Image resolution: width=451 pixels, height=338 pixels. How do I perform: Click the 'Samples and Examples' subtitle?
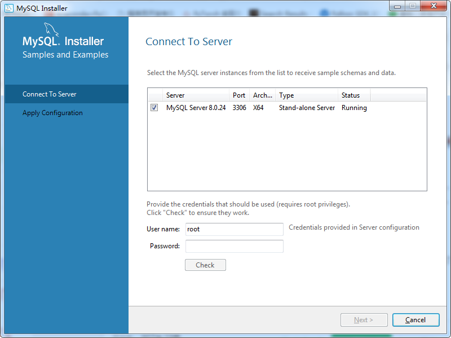click(x=65, y=55)
